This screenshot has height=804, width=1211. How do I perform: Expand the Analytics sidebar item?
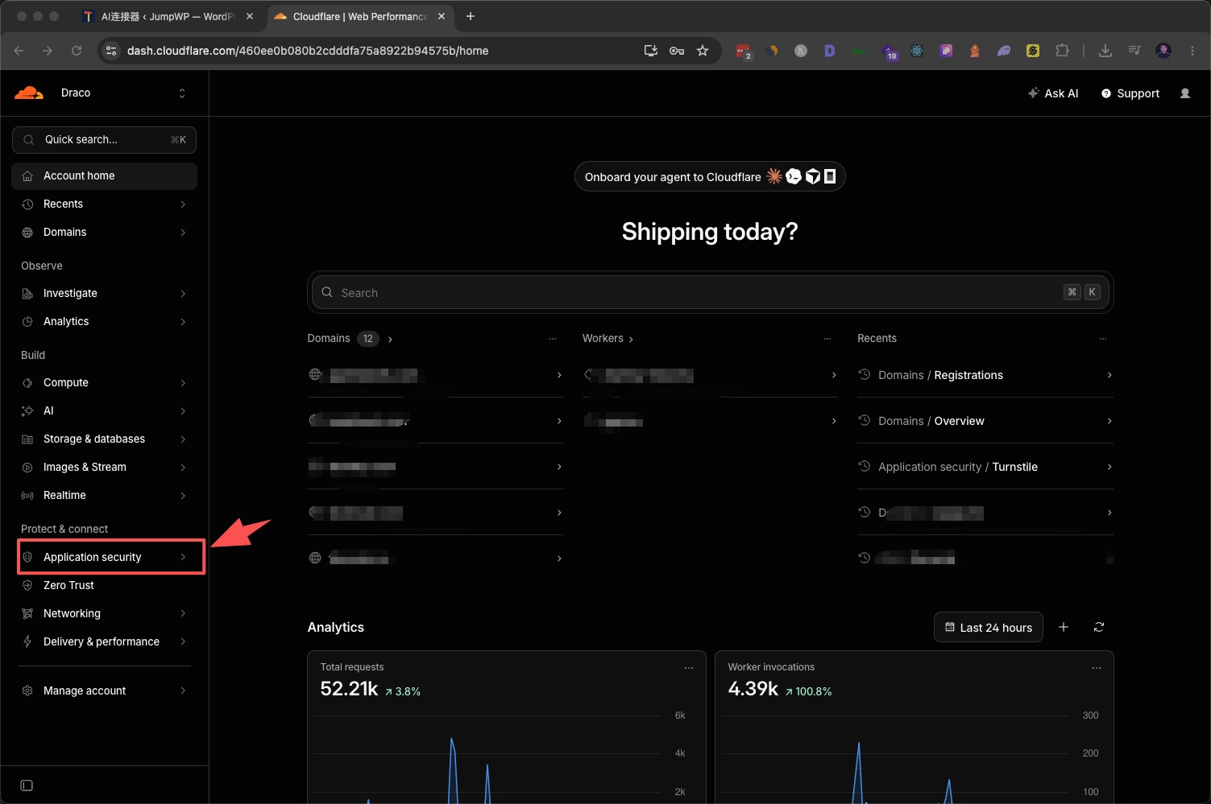(x=104, y=321)
